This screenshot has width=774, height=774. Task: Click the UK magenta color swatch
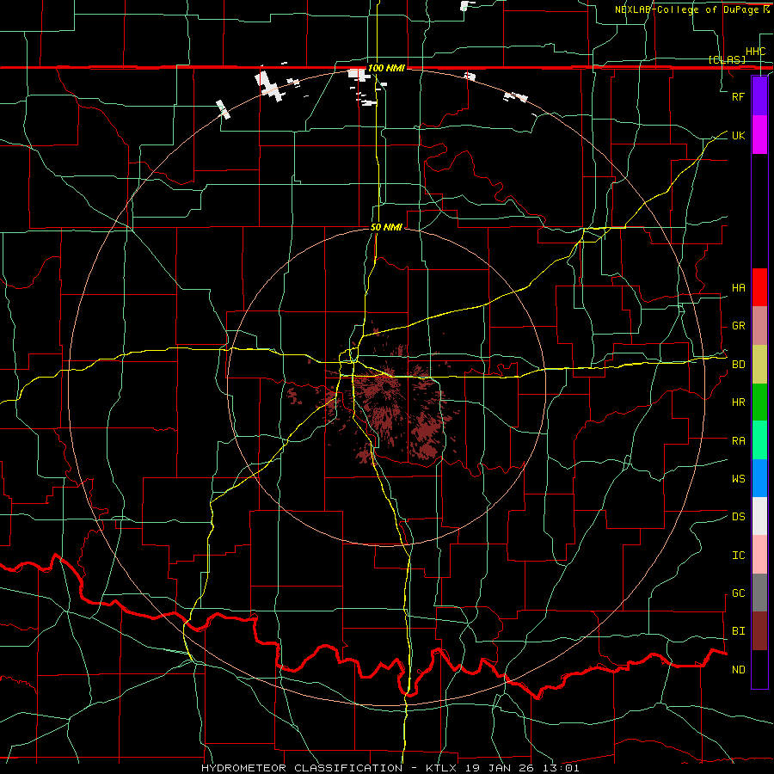pos(759,135)
